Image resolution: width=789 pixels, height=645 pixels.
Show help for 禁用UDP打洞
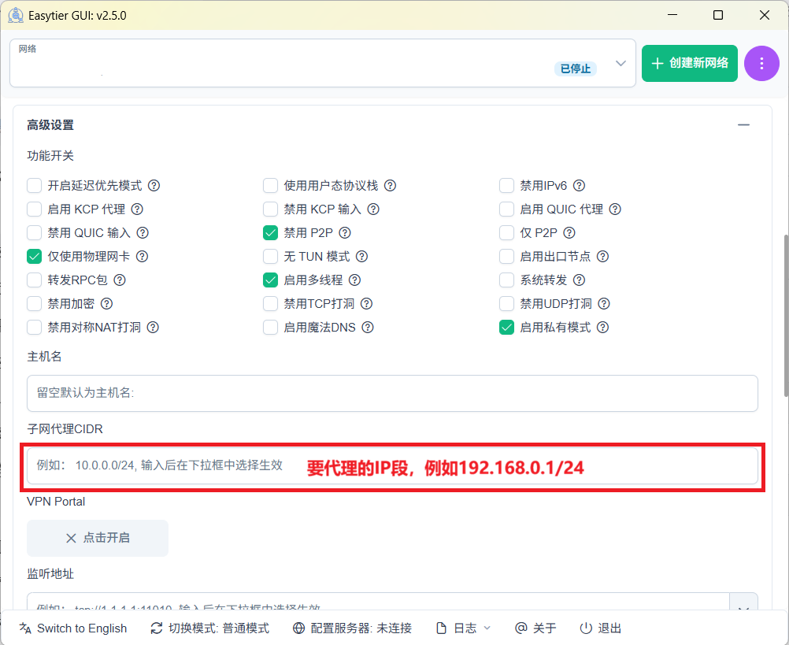point(604,304)
